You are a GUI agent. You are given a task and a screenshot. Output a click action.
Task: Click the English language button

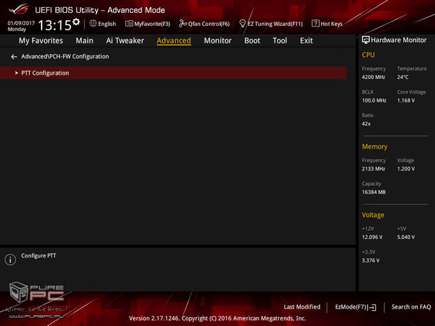pyautogui.click(x=103, y=24)
